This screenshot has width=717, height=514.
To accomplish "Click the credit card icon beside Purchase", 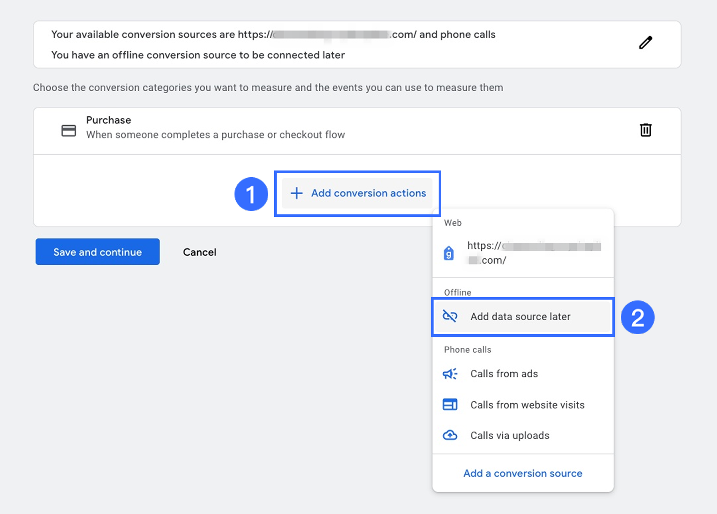I will coord(69,130).
